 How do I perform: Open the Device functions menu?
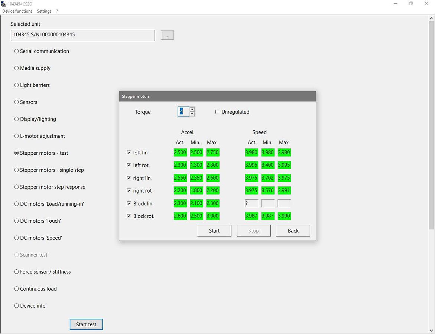coord(17,11)
